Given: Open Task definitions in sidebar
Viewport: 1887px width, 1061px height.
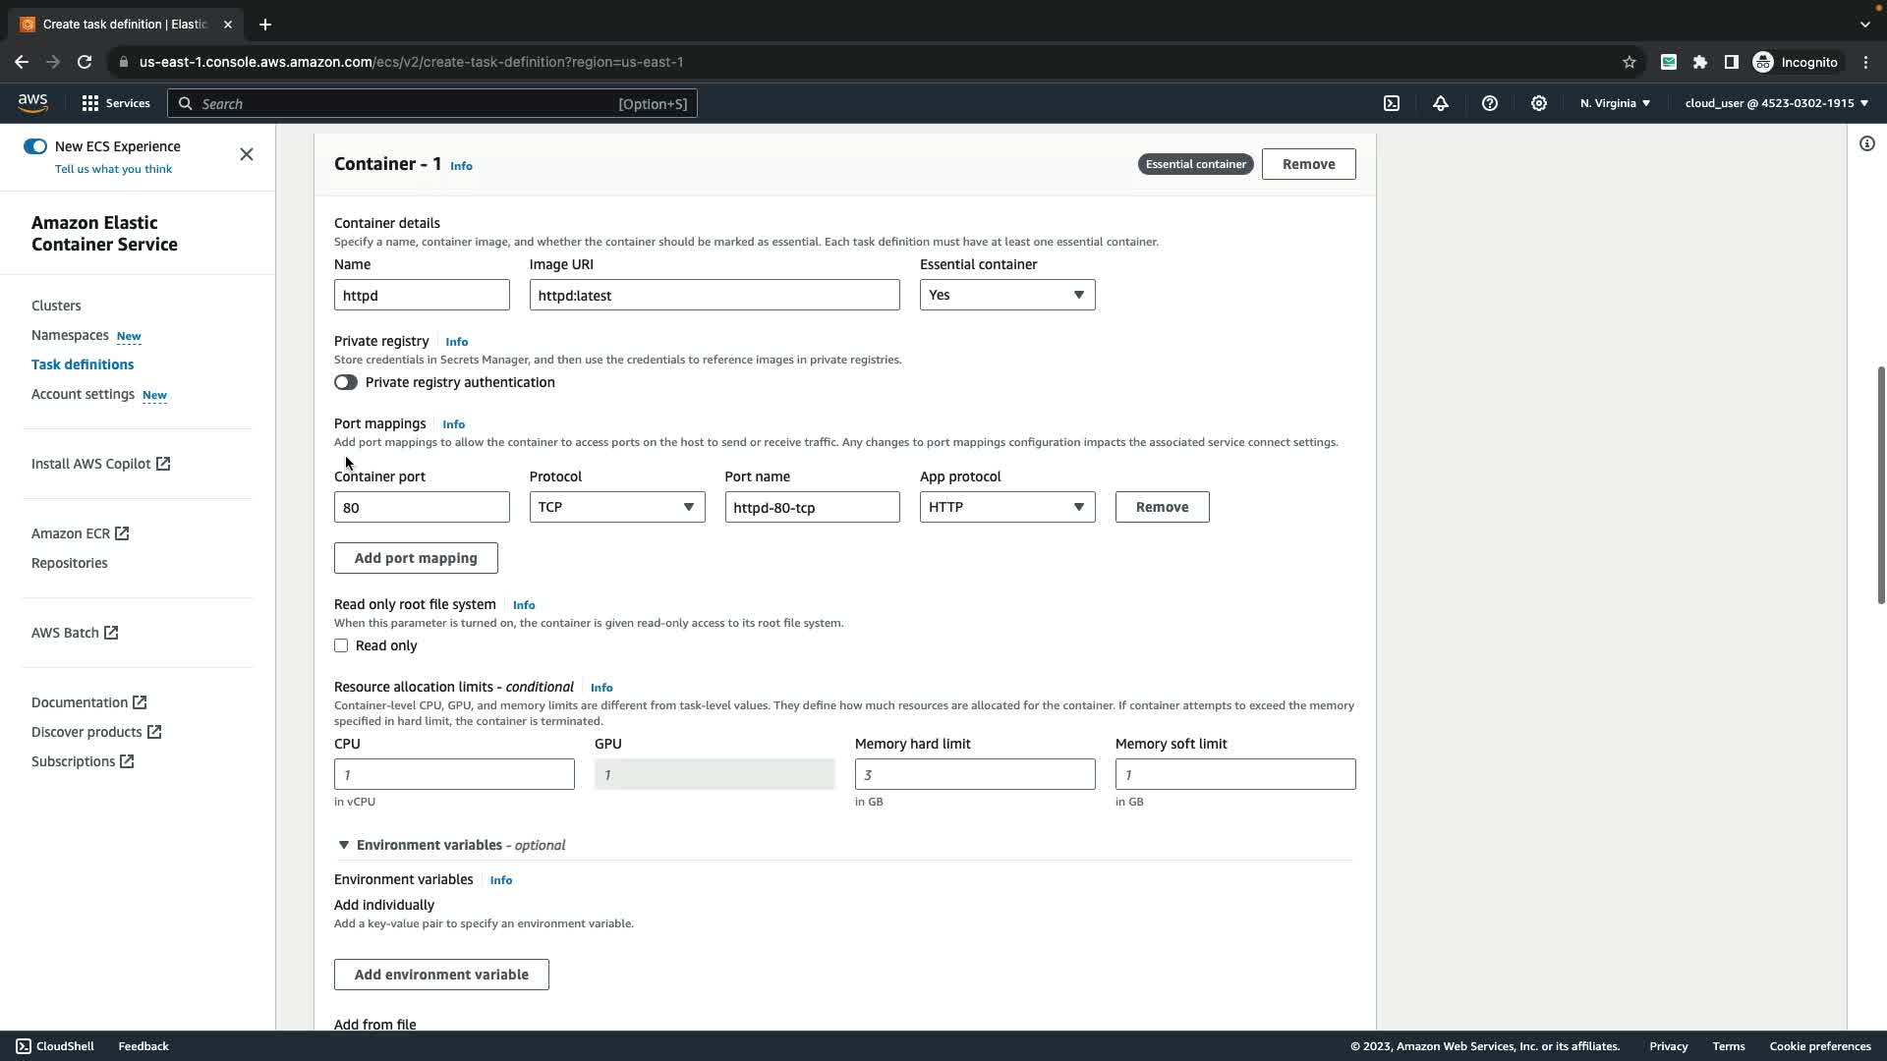Looking at the screenshot, I should tap(83, 364).
